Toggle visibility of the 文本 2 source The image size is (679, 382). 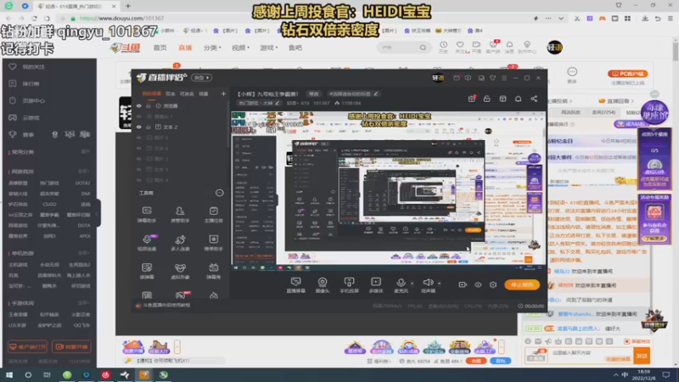[139, 126]
